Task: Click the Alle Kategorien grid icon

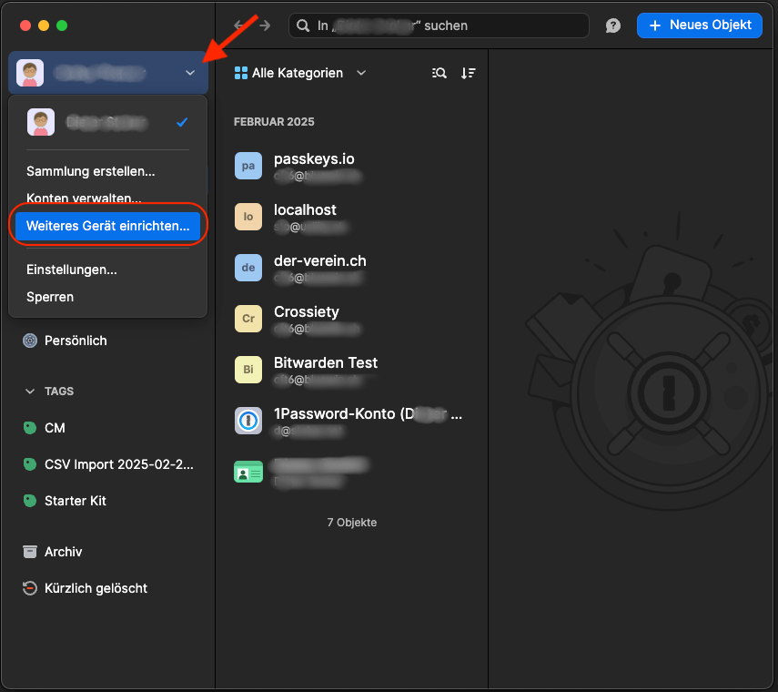Action: [x=240, y=73]
